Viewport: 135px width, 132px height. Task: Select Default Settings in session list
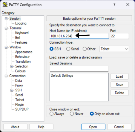pos(62,76)
